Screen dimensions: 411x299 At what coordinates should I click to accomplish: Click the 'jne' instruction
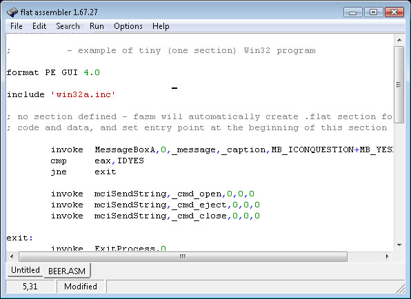[59, 172]
